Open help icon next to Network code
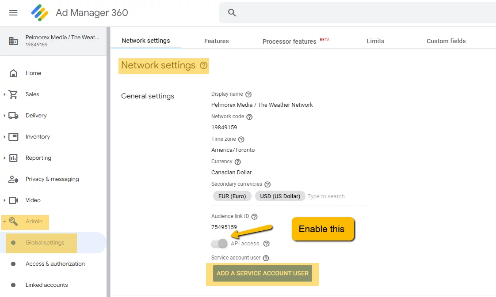Screen dimensions: 496x297 (249, 117)
